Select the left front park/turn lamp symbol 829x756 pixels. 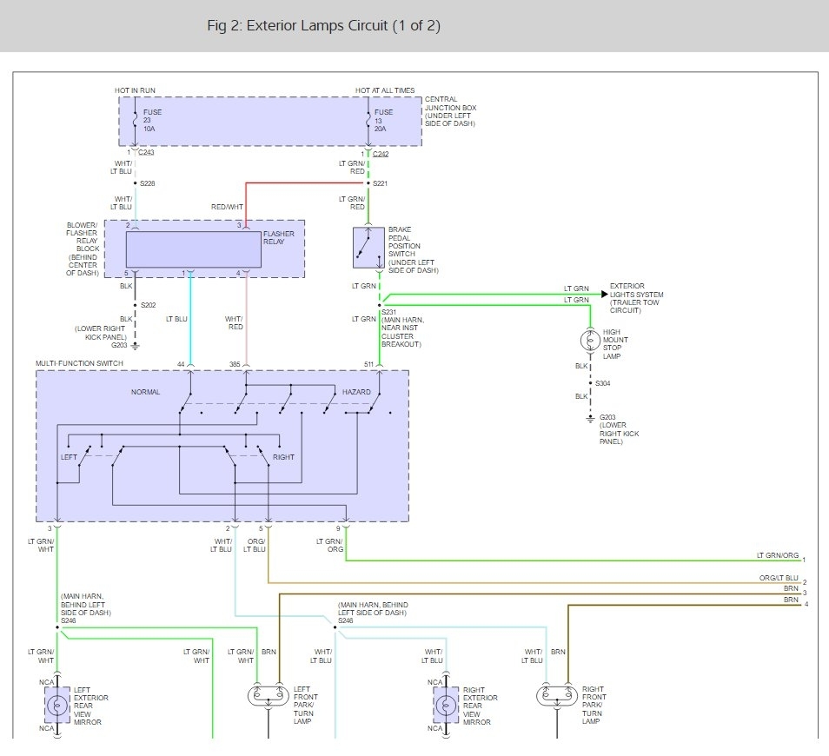(268, 696)
